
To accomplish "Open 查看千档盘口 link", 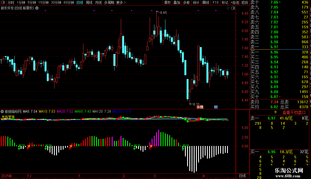I will click(294, 113).
